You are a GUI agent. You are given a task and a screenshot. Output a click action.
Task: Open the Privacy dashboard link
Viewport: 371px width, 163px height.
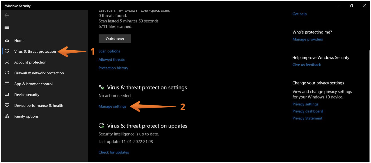tap(308, 111)
